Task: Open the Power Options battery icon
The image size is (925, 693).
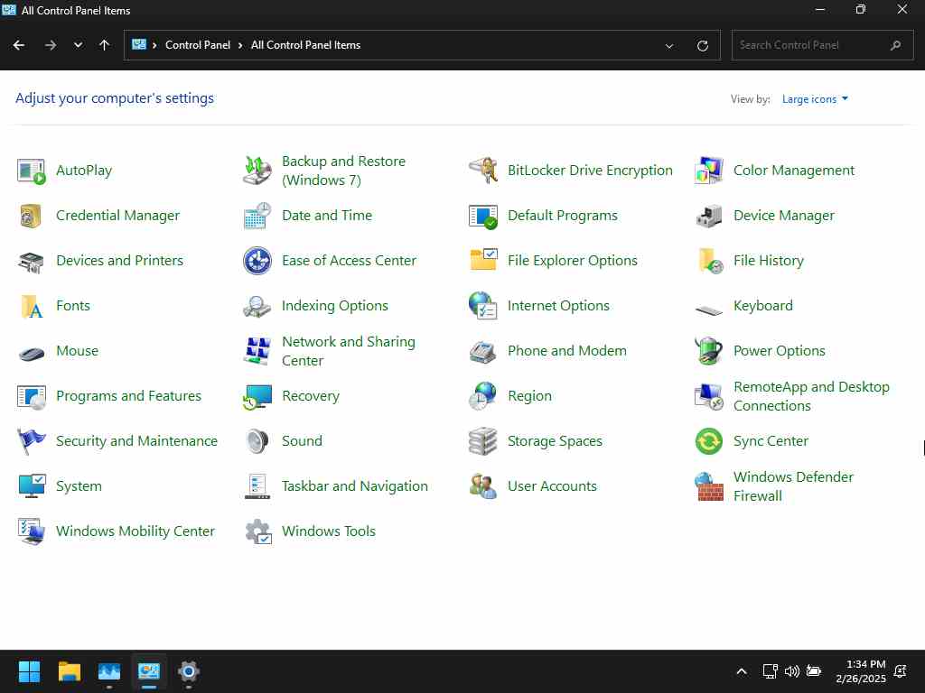Action: click(x=708, y=351)
